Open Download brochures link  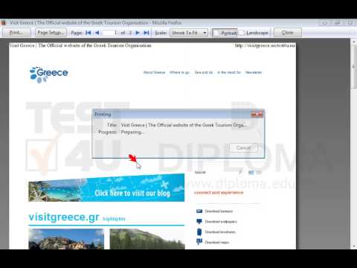click(220, 232)
